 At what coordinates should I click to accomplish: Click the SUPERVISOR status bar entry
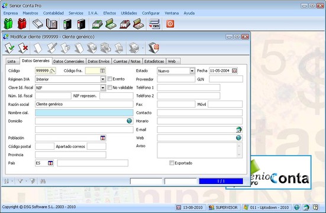(223, 208)
